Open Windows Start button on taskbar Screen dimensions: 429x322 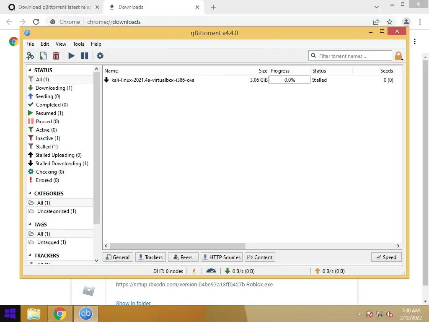click(x=10, y=314)
